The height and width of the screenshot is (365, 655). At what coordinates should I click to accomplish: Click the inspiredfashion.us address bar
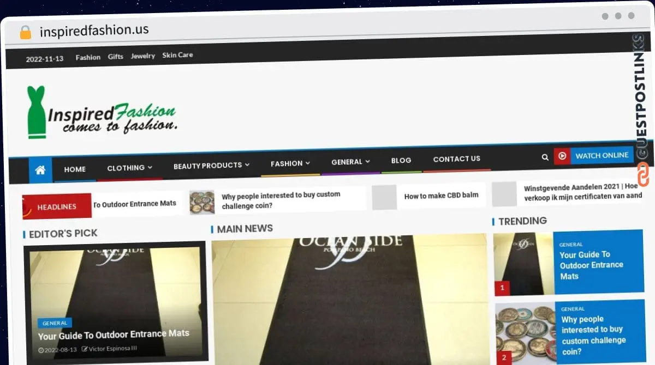pos(94,31)
